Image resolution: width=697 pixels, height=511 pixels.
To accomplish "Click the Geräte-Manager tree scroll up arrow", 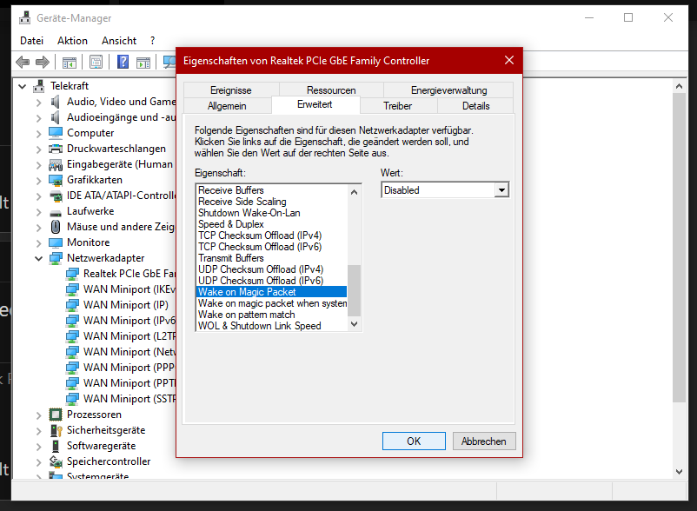I will 679,86.
